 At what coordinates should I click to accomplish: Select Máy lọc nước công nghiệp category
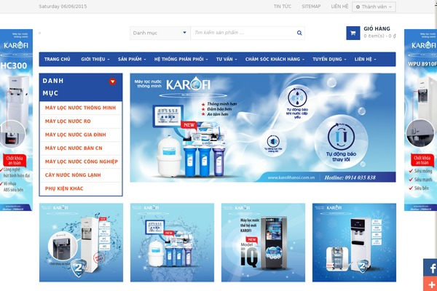point(82,162)
